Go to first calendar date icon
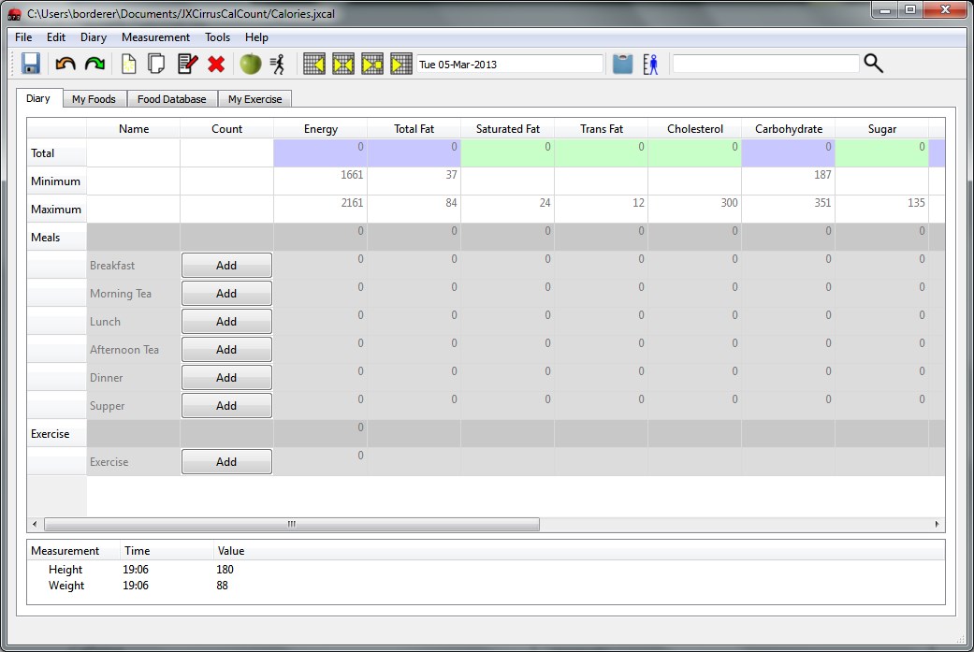The width and height of the screenshot is (974, 652). [x=315, y=64]
